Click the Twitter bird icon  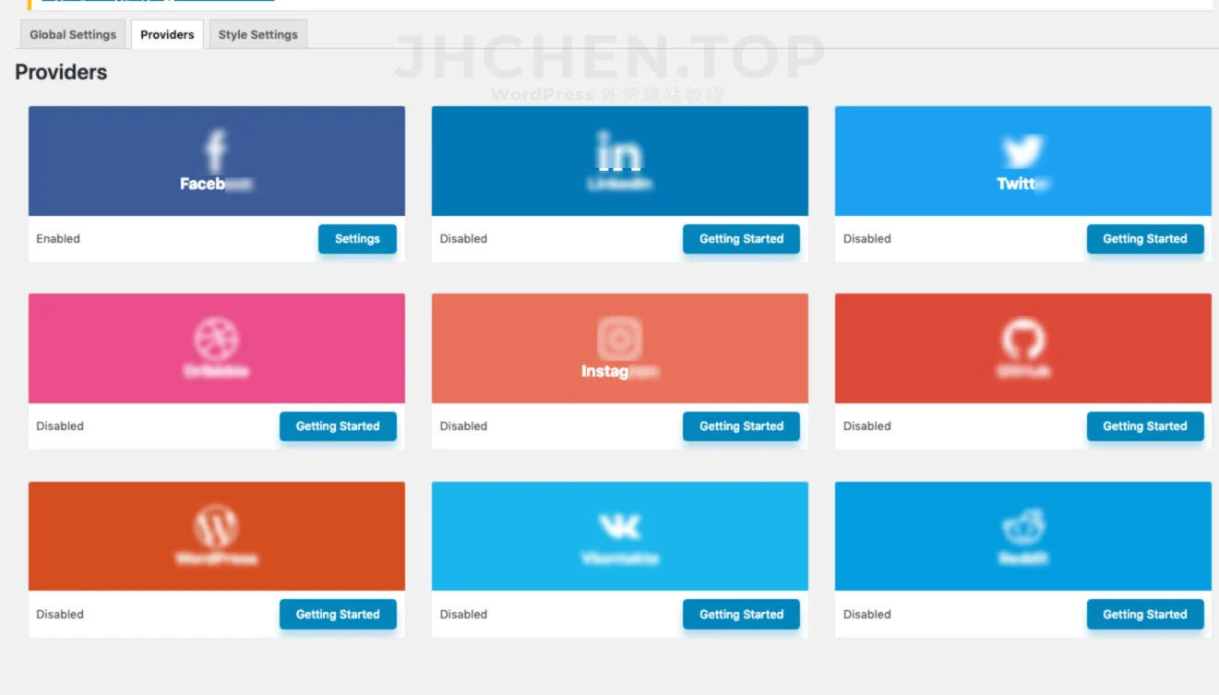click(1022, 151)
